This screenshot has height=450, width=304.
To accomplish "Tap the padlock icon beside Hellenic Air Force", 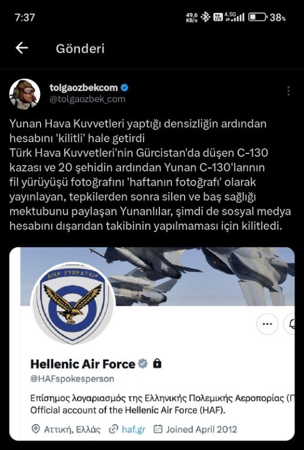I will [x=157, y=364].
